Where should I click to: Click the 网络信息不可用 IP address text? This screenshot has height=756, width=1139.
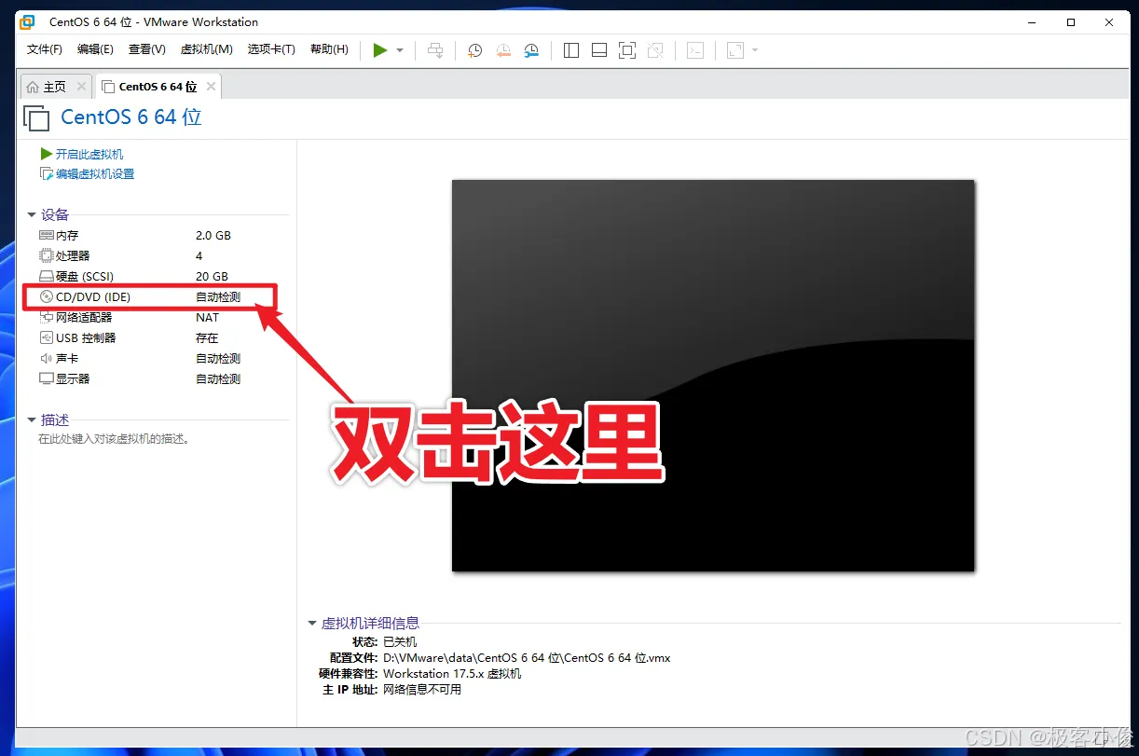(x=422, y=690)
